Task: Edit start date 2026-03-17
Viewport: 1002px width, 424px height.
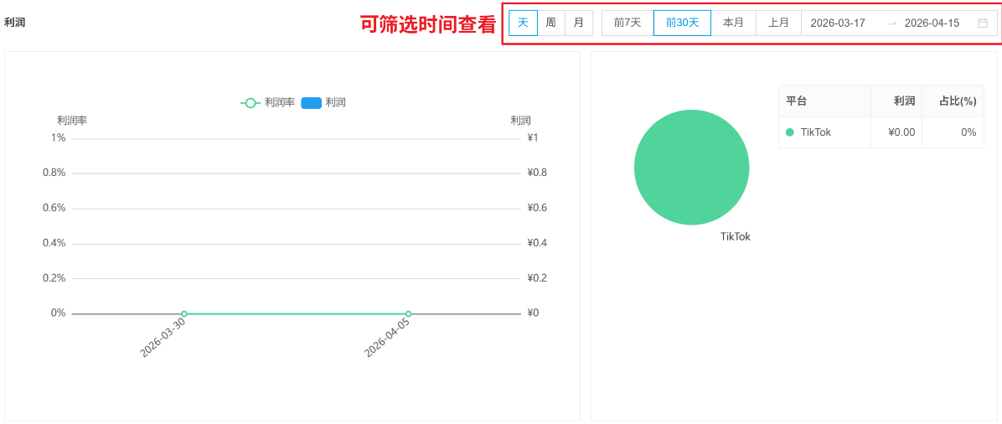Action: point(838,23)
